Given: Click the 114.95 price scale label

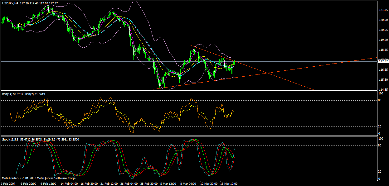Looking at the screenshot, I should click(x=383, y=90).
